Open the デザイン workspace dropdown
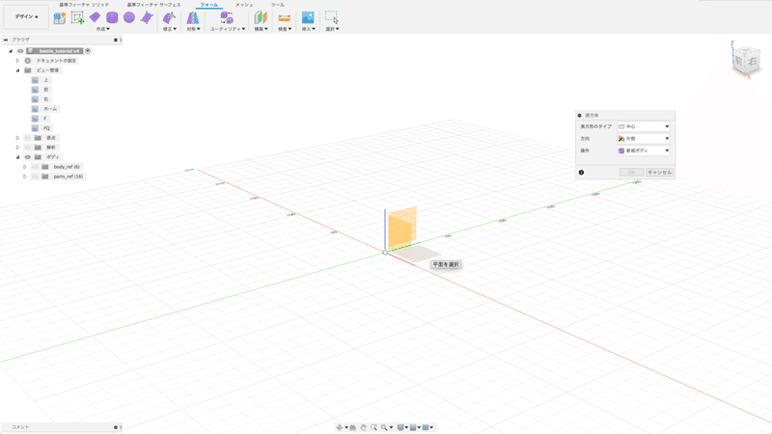This screenshot has width=772, height=434. pos(26,16)
